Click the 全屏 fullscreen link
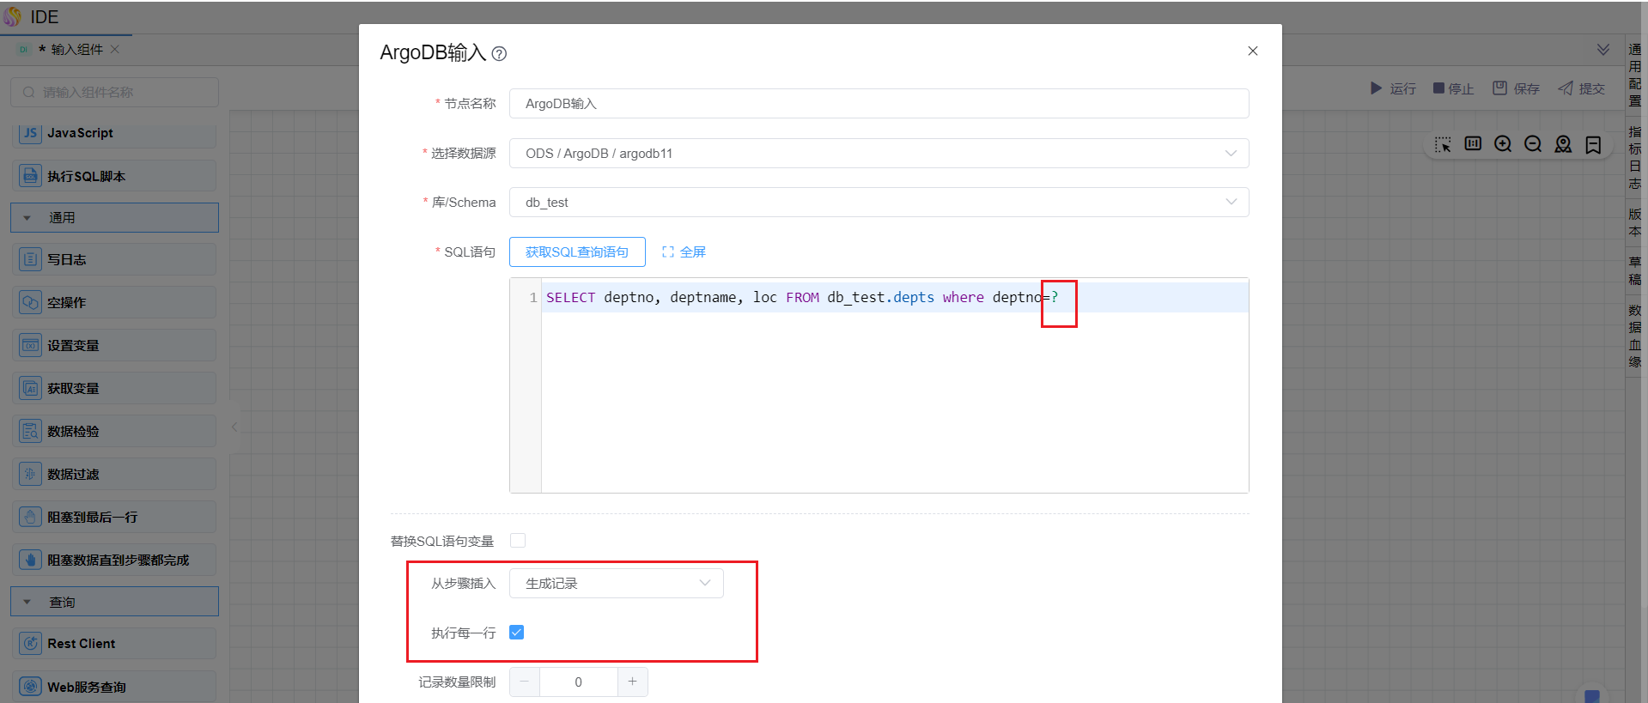1648x703 pixels. click(x=684, y=252)
